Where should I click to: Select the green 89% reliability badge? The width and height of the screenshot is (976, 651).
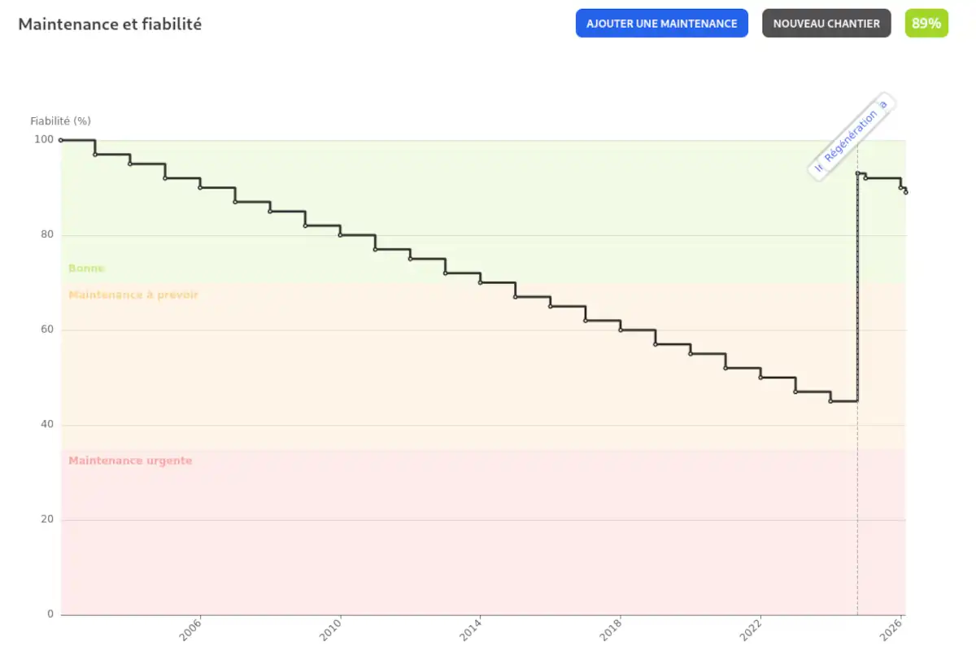926,24
